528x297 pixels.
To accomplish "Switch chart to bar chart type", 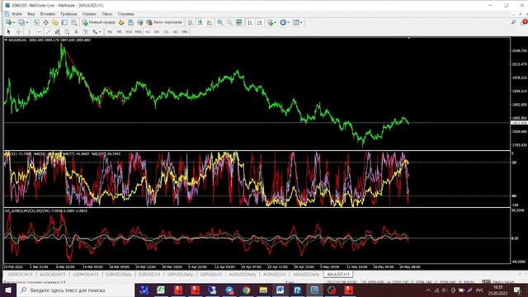I will 191,22.
